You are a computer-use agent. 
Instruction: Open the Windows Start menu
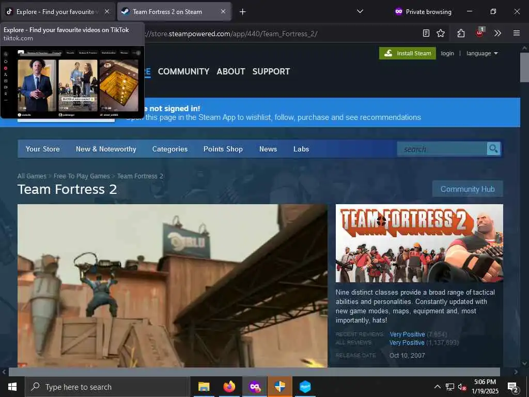[12, 387]
